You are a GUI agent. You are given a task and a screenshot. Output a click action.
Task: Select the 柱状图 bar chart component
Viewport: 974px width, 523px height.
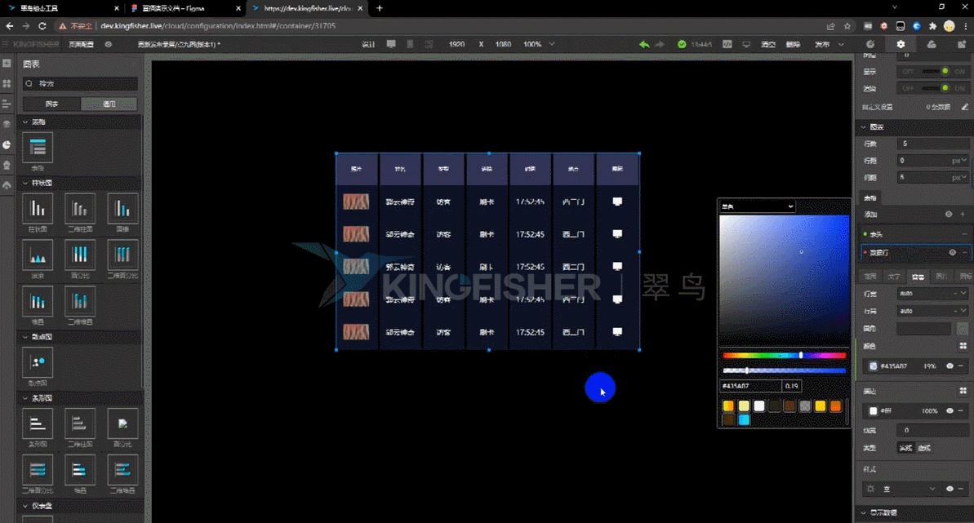point(38,209)
